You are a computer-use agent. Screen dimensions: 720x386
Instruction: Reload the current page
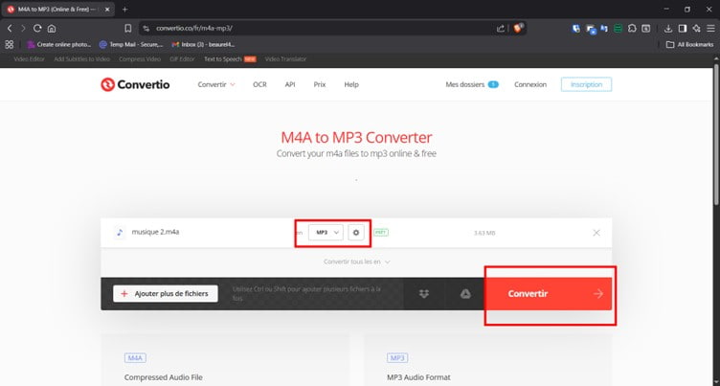(37, 28)
